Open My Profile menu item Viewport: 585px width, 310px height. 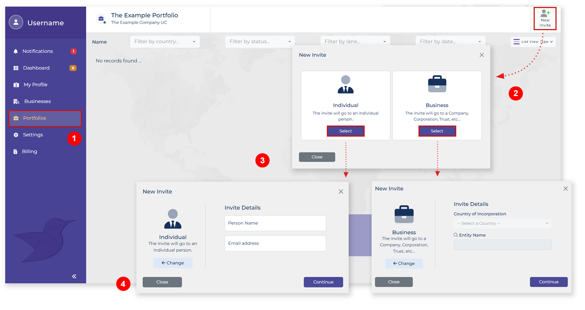pos(45,85)
